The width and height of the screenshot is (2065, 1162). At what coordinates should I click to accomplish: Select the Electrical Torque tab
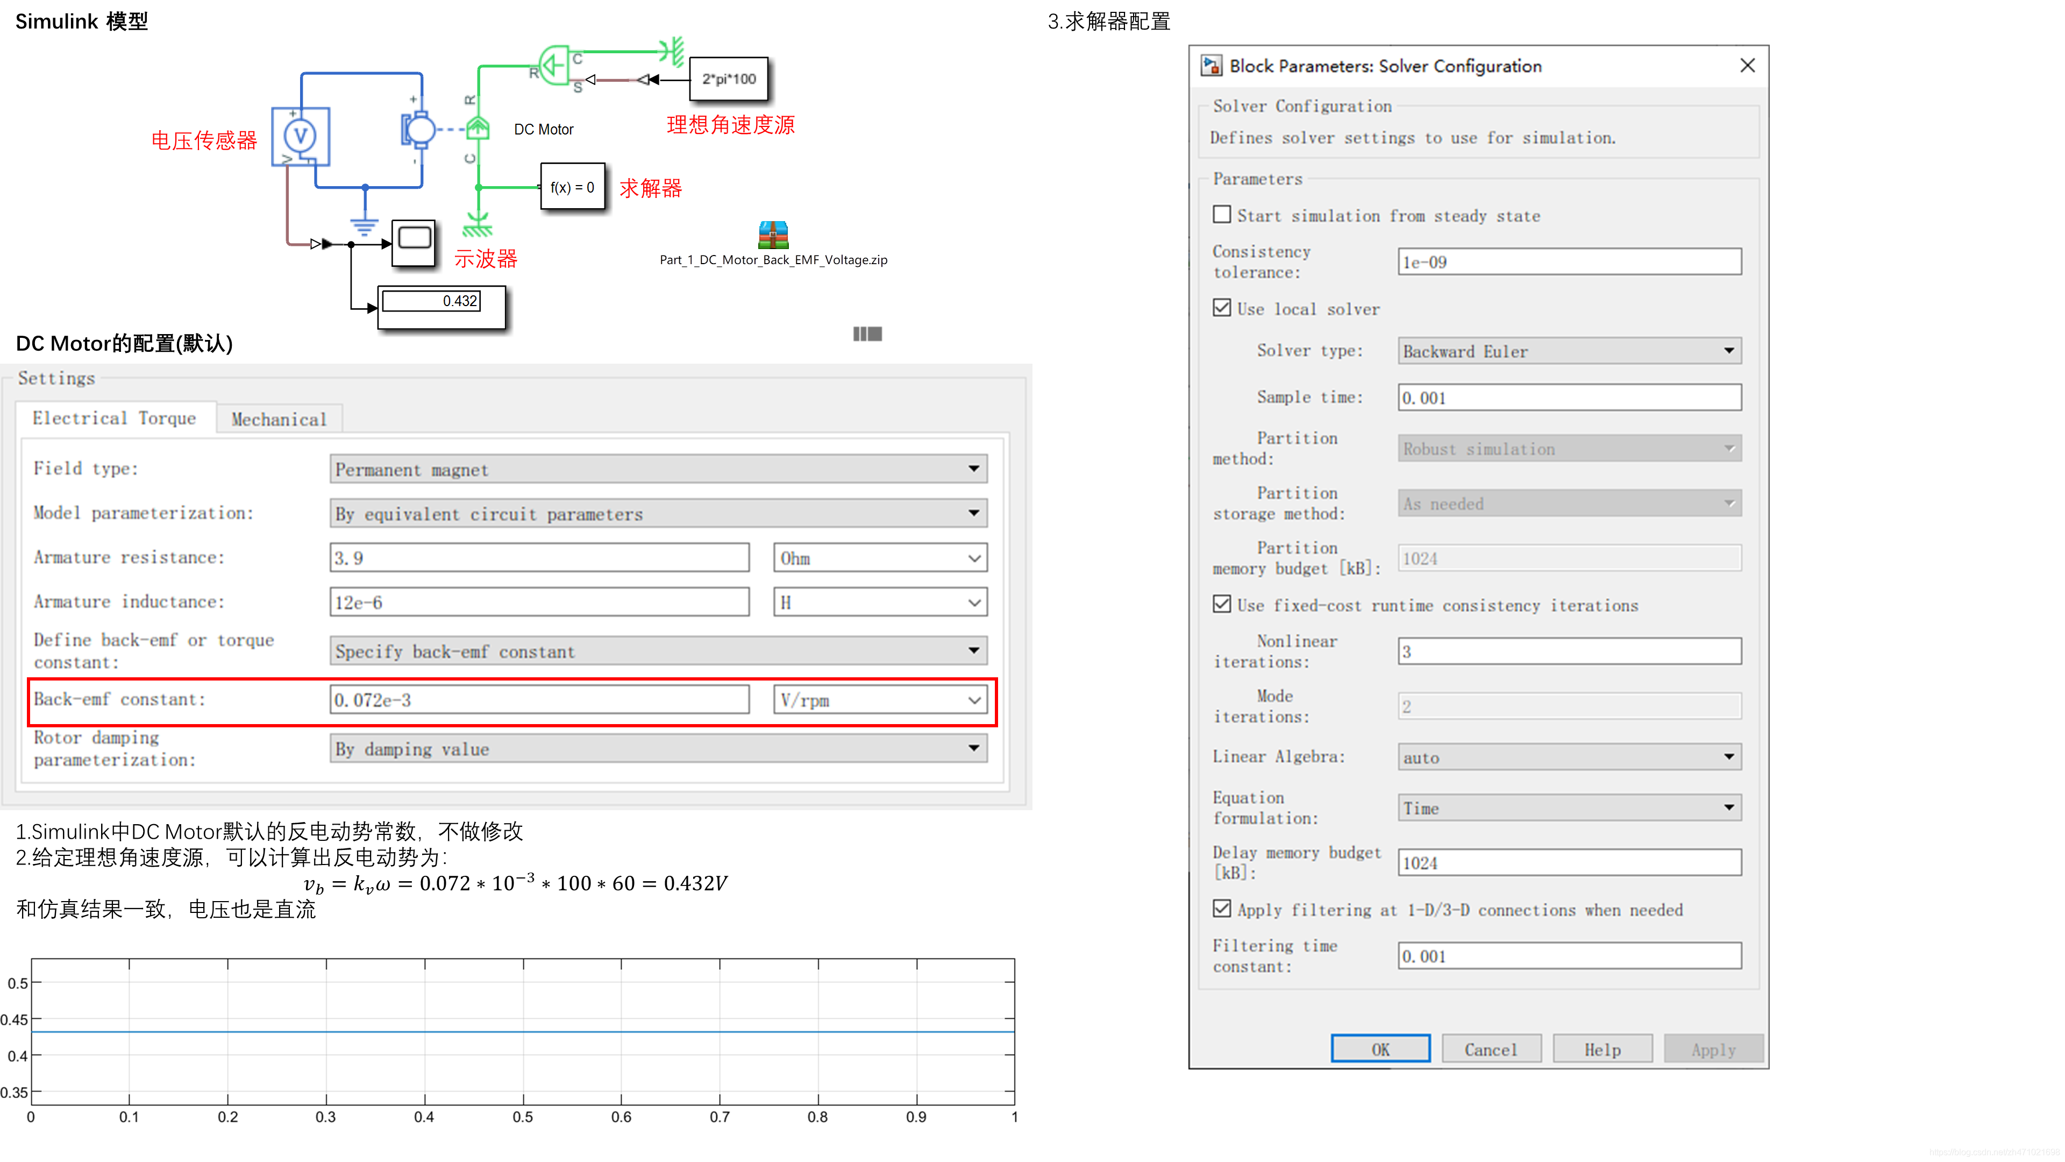point(115,418)
